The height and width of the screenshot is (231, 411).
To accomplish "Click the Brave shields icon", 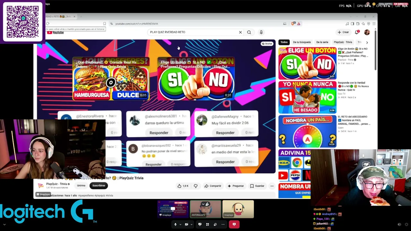I will (293, 24).
